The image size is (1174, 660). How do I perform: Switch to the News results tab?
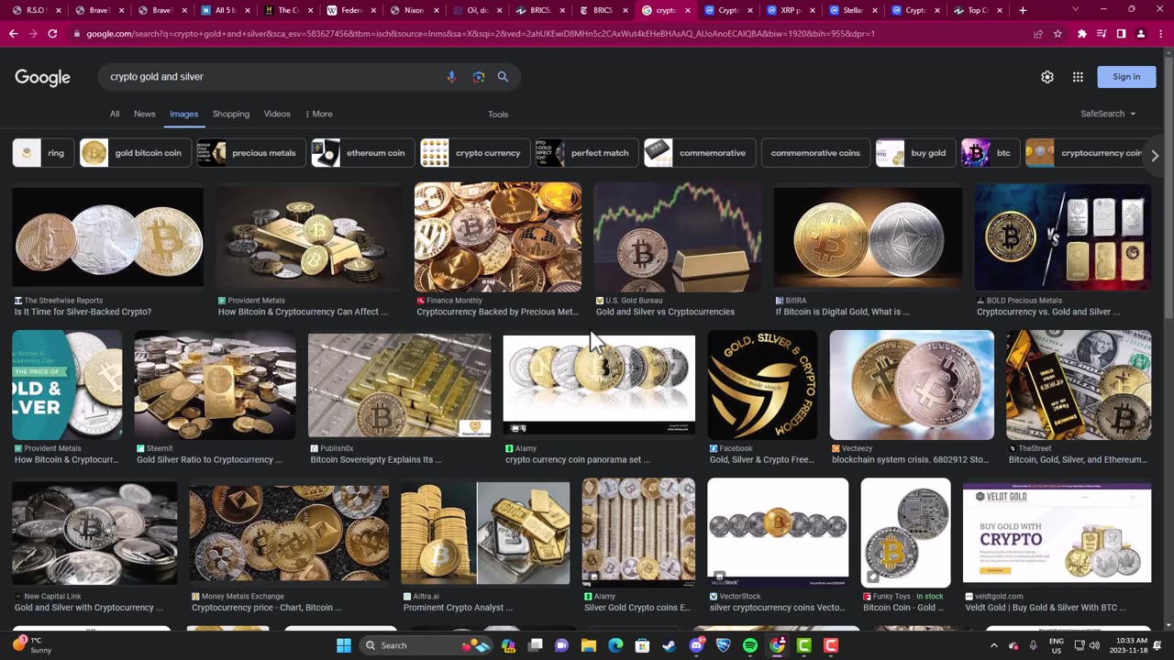tap(145, 114)
